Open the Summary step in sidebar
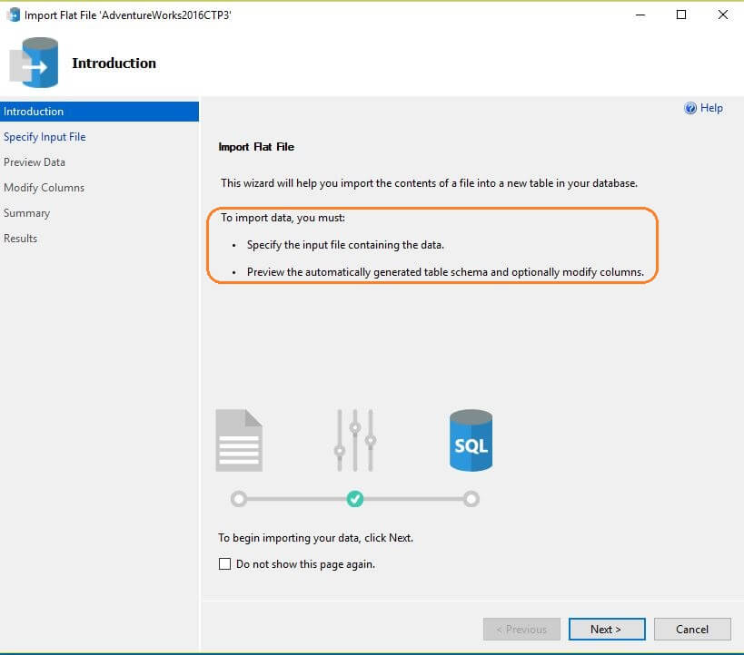Image resolution: width=744 pixels, height=655 pixels. pos(26,213)
